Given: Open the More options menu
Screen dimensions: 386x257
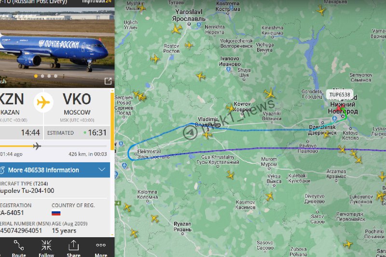Looking at the screenshot, I should pyautogui.click(x=101, y=248).
